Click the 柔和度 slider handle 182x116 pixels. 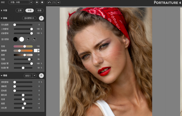(15, 91)
